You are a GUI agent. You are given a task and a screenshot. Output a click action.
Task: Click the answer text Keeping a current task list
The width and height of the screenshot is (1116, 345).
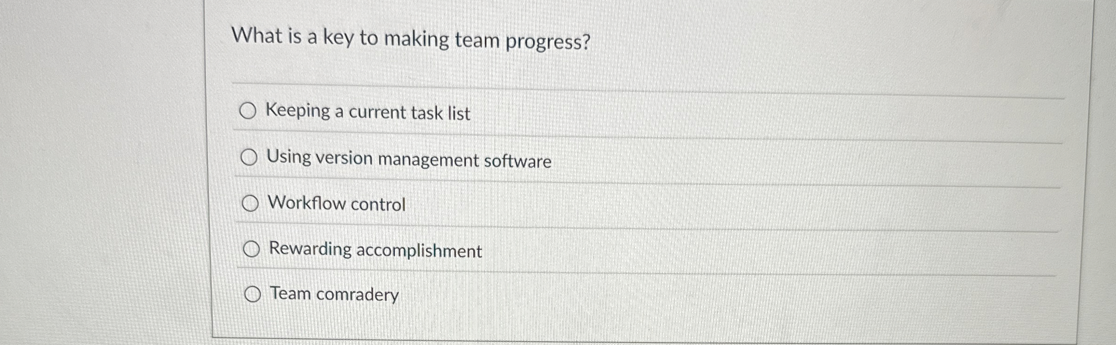click(369, 112)
